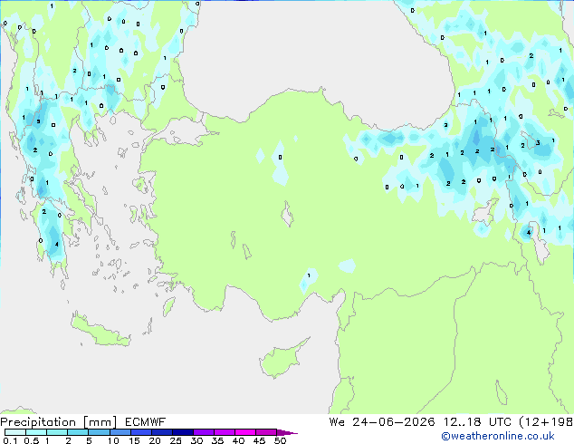Click the above-50 mm arrow tip of legend
The height and width of the screenshot is (444, 574).
(x=287, y=432)
